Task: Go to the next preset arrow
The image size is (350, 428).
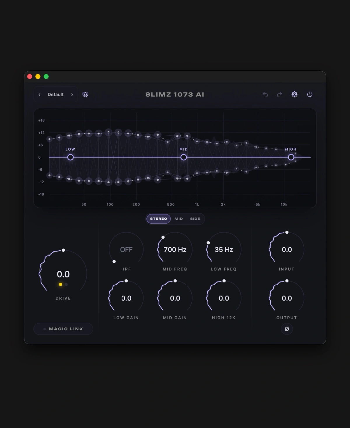Action: (72, 94)
